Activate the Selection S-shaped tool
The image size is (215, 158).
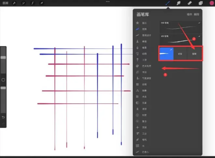click(x=33, y=3)
